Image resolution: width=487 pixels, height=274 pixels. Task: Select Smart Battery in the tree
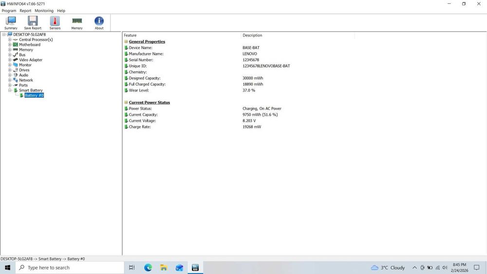pos(31,91)
